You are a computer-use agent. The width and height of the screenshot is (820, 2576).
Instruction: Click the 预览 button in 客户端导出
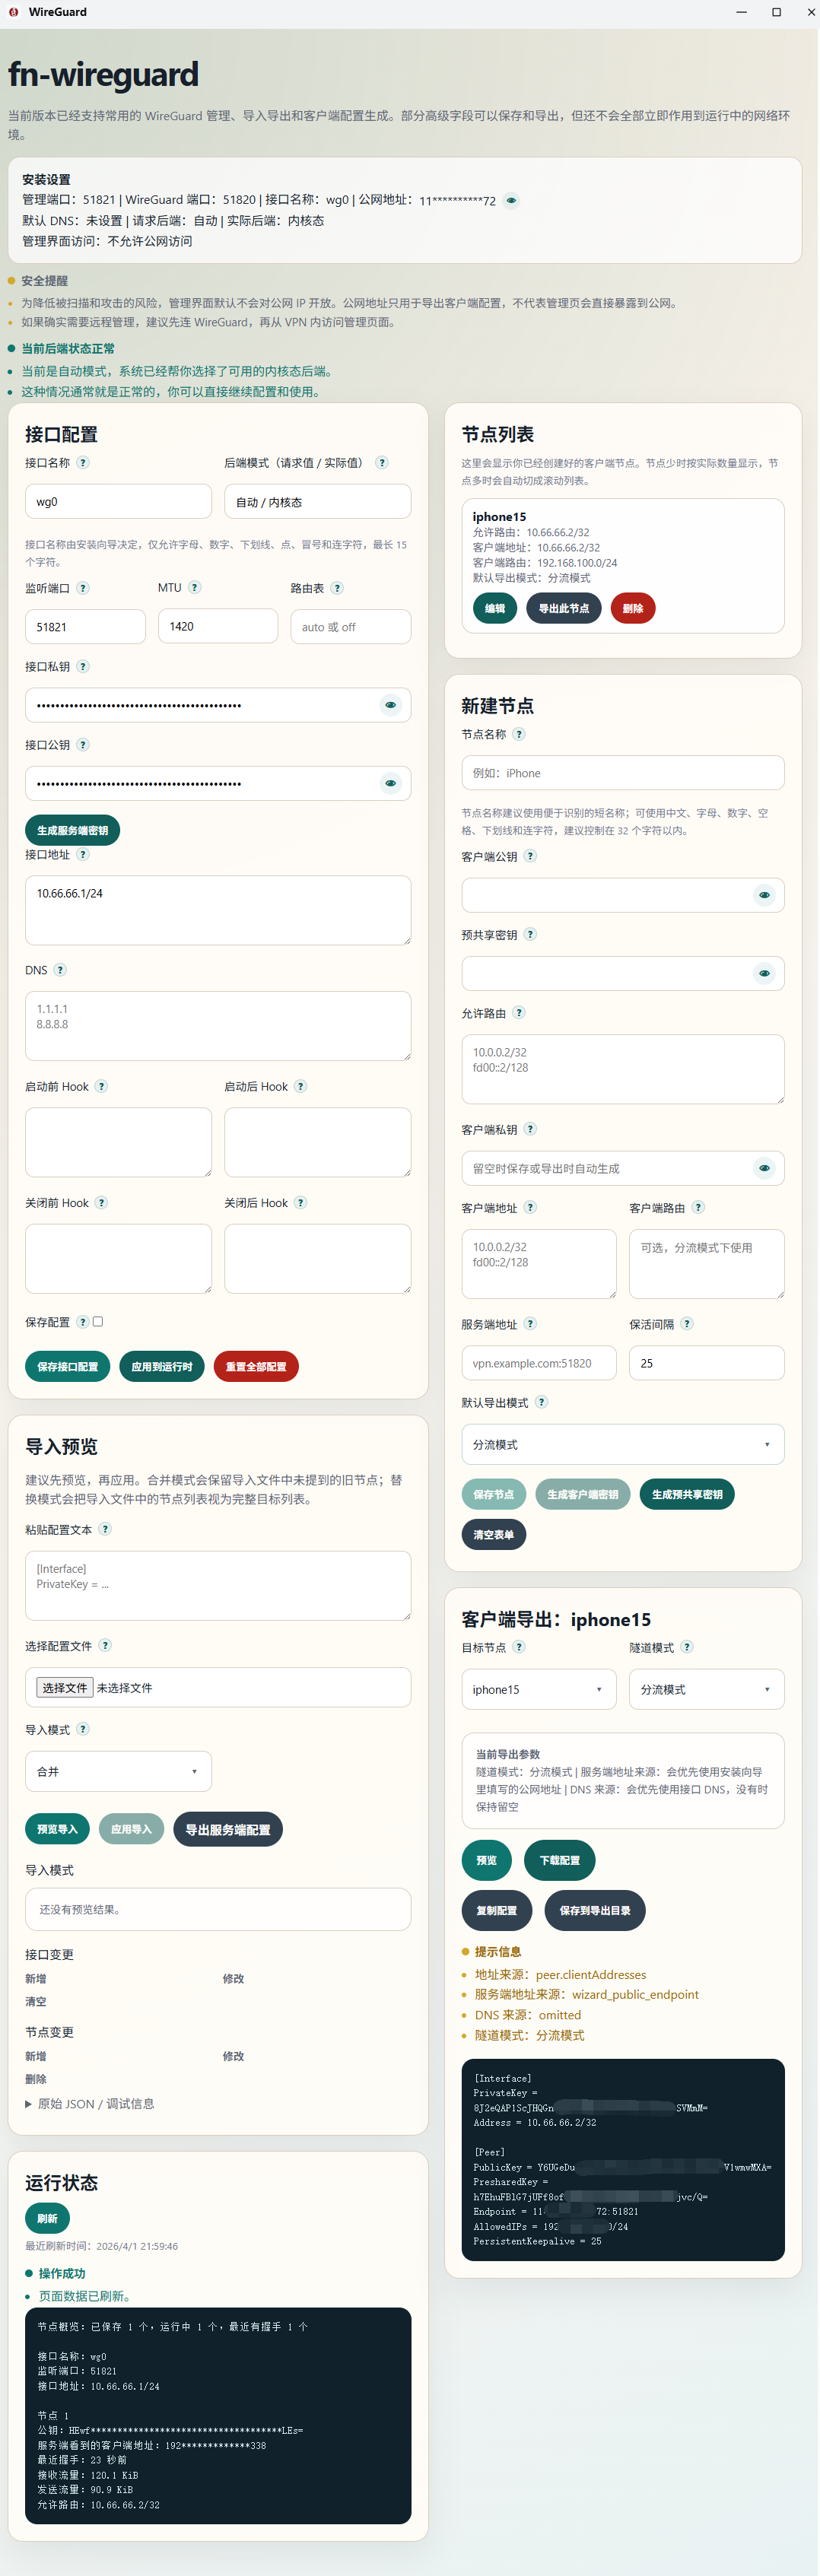[x=487, y=1860]
